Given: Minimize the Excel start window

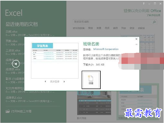Looking at the screenshot, I should tap(149, 4).
